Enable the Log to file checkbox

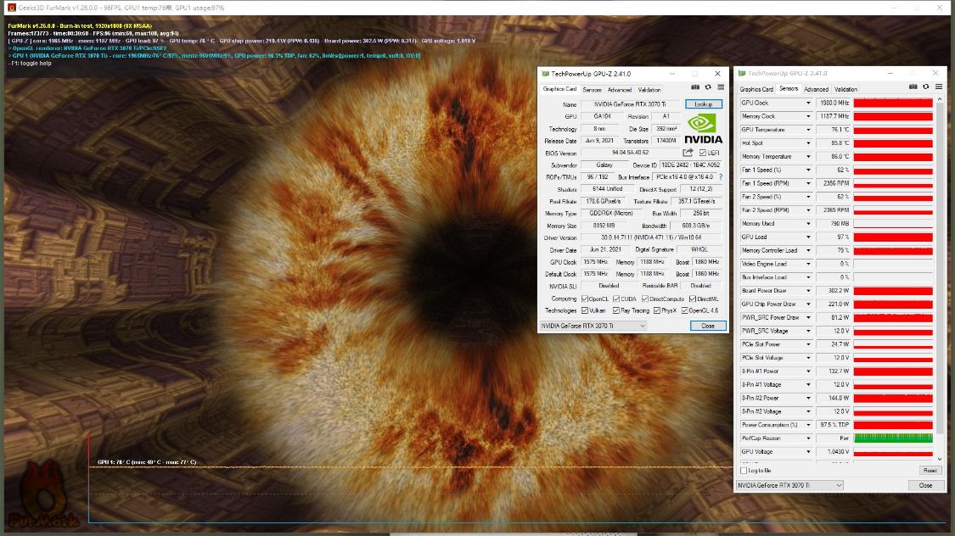click(744, 471)
